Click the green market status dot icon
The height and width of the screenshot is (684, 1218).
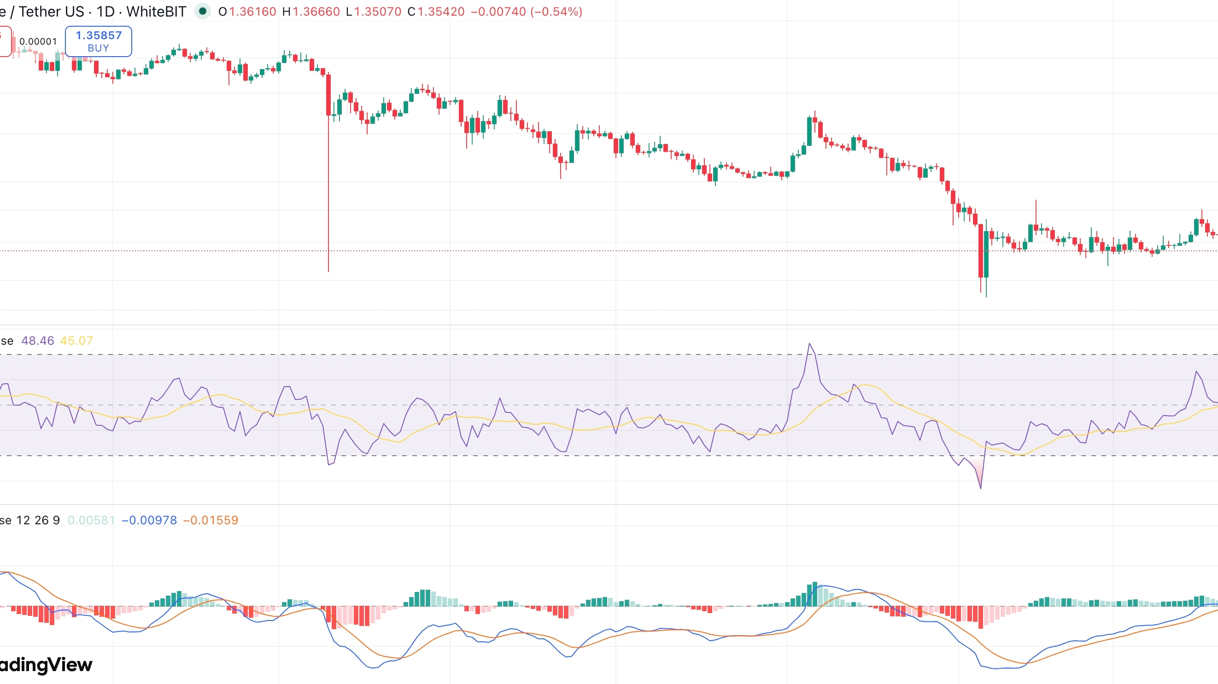(x=202, y=12)
